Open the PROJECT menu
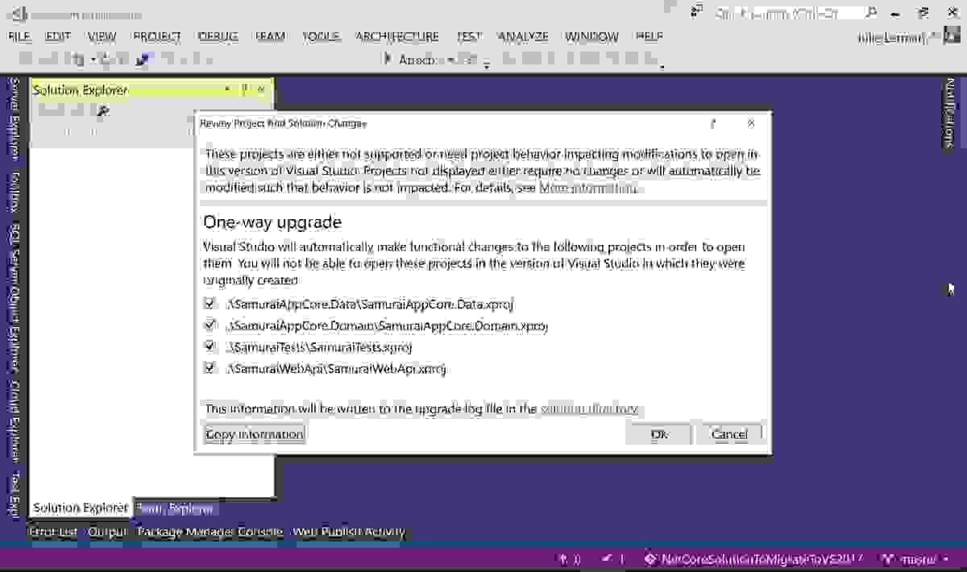This screenshot has height=572, width=967. pos(157,36)
